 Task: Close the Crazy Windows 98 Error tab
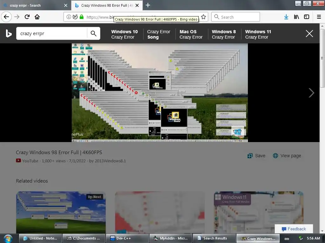[x=137, y=5]
